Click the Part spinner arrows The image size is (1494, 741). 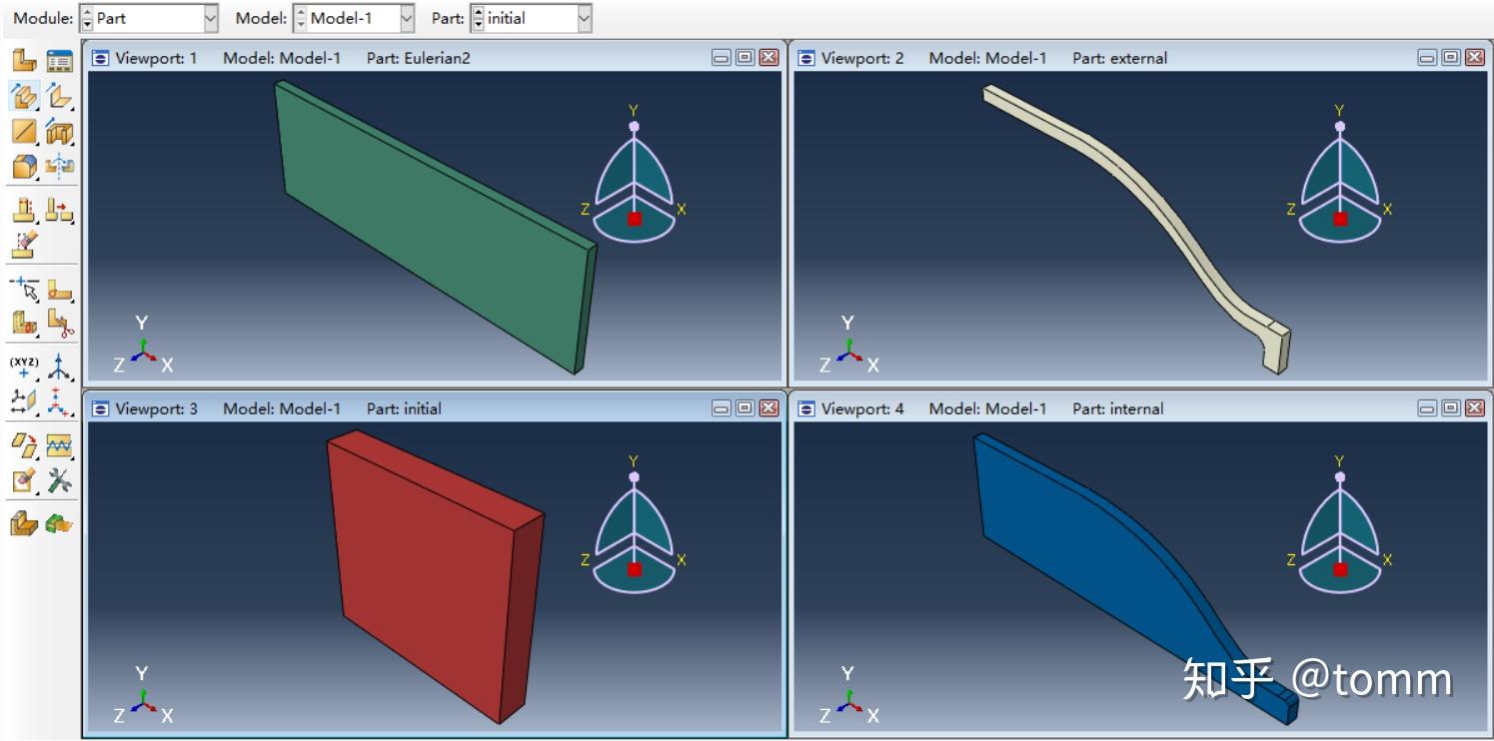tap(478, 18)
